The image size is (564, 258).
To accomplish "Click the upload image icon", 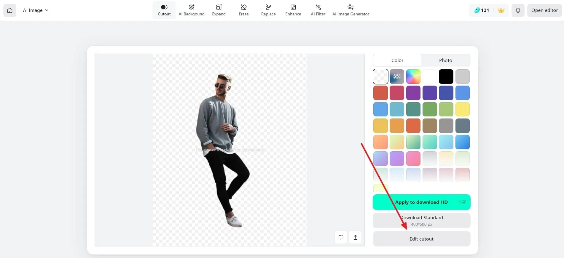I will (x=355, y=237).
